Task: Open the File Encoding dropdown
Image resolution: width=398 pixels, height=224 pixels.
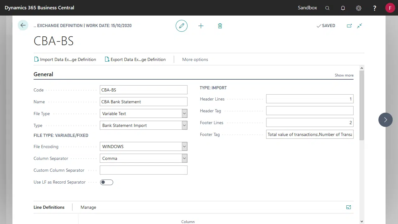Action: [x=184, y=147]
